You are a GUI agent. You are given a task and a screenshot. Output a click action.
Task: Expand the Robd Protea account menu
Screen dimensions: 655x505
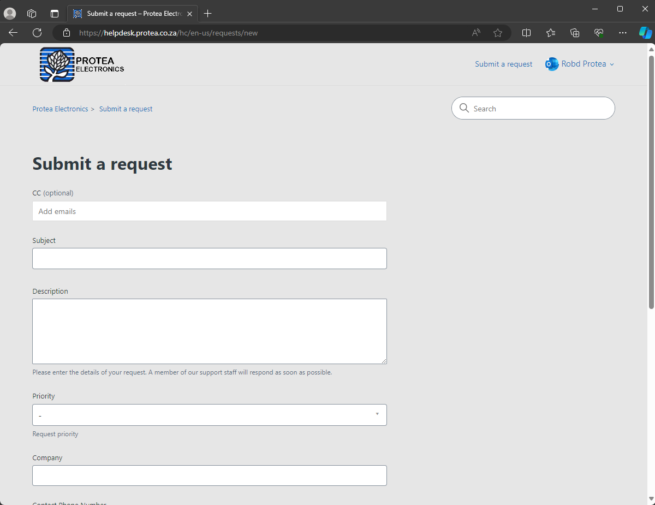580,64
